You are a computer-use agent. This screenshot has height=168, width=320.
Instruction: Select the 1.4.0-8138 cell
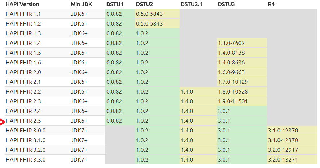pyautogui.click(x=231, y=53)
